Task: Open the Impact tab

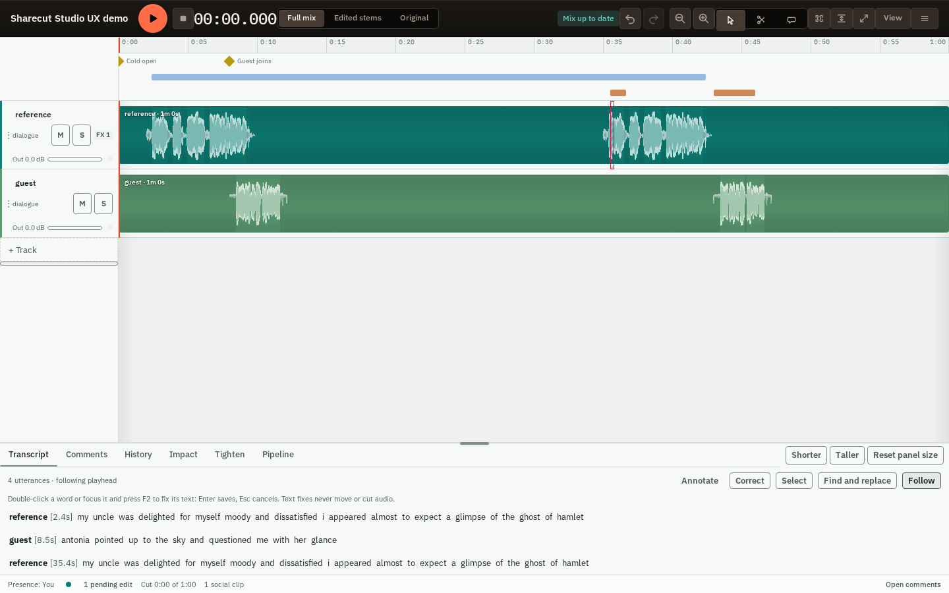Action: click(183, 455)
